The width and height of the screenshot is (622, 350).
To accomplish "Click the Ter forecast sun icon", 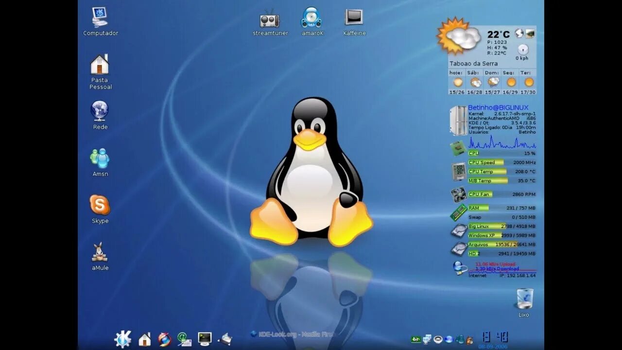I will coord(529,82).
